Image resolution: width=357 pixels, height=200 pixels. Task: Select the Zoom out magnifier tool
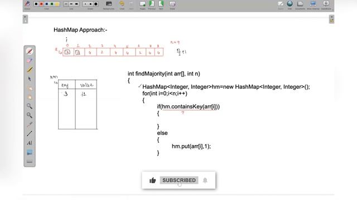(30, 115)
